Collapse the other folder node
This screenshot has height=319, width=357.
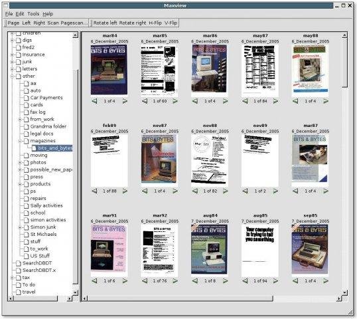tap(12, 76)
